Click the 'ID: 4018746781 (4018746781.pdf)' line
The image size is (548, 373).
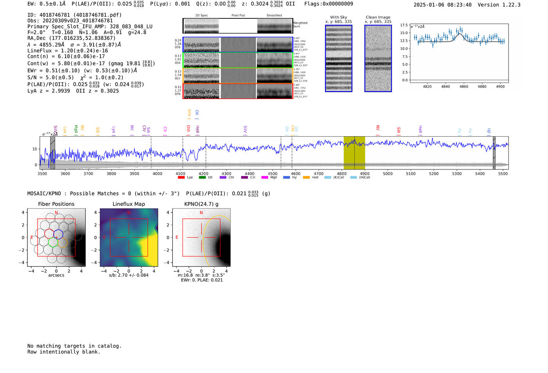click(74, 15)
